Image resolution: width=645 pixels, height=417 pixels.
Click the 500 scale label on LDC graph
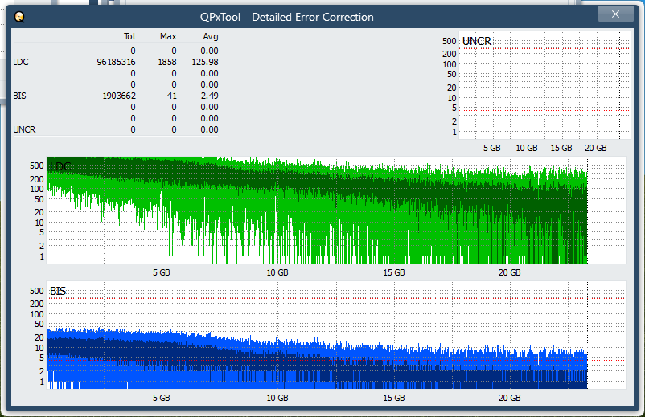coord(37,166)
